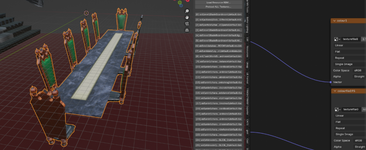Viewport: 366px width, 150px height.
Task: Open Linear interpolation dropdown in colour1
Action: (x=350, y=45)
